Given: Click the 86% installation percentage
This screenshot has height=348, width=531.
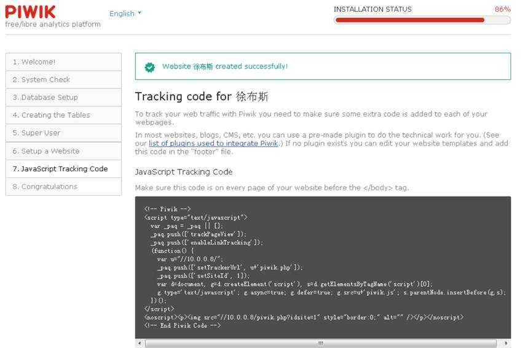Looking at the screenshot, I should (503, 9).
